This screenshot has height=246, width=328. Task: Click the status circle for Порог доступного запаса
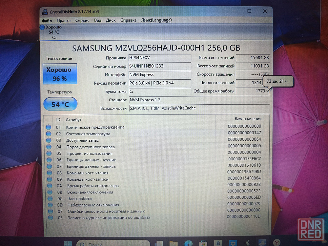[x=49, y=147]
